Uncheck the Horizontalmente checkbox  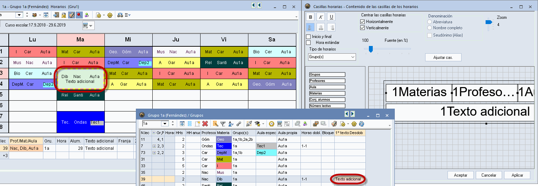pyautogui.click(x=362, y=22)
